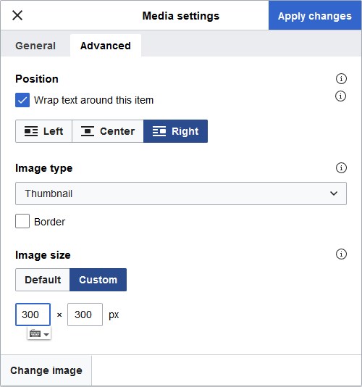This screenshot has height=387, width=362.
Task: Open the Image type info icon
Action: click(x=341, y=168)
